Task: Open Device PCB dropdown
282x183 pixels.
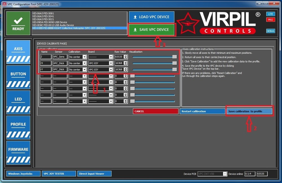Action: click(225, 174)
